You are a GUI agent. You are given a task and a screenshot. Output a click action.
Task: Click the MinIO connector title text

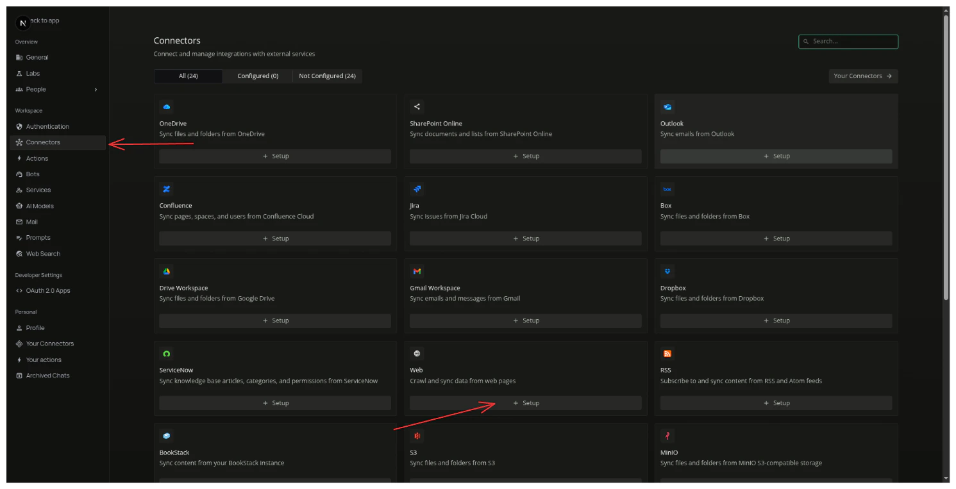(669, 452)
